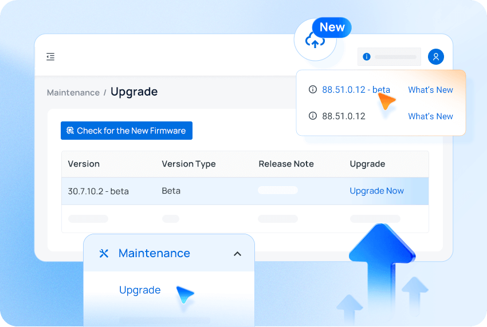The height and width of the screenshot is (327, 487).
Task: Collapse the Maintenance menu chevron
Action: [237, 254]
